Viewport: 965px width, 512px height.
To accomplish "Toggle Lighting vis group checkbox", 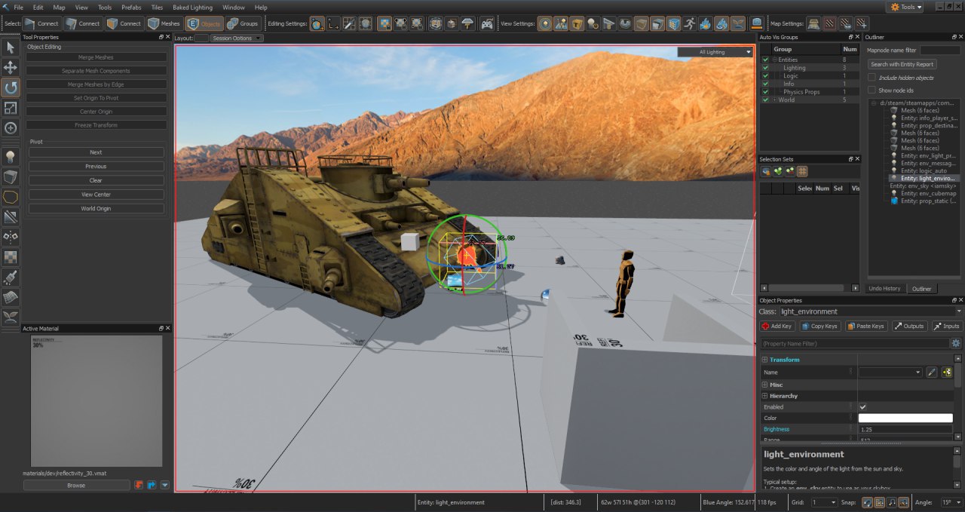I will pyautogui.click(x=765, y=68).
